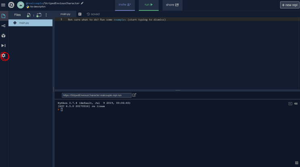
Task: Open the Version control sidebar icon
Action: (x=4, y=26)
